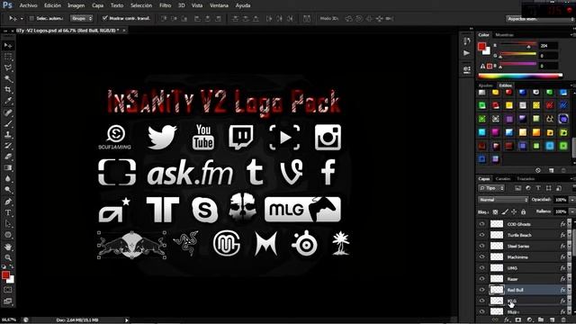Select the Brush tool

coord(8,123)
